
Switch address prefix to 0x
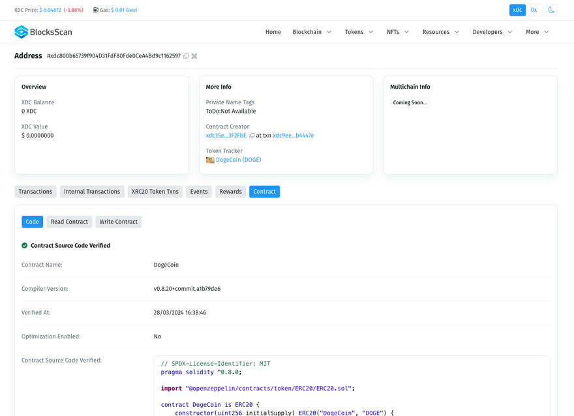(534, 10)
